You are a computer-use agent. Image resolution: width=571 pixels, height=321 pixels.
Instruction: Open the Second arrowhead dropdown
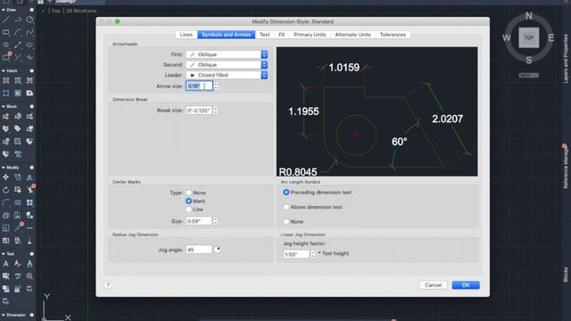pyautogui.click(x=227, y=64)
